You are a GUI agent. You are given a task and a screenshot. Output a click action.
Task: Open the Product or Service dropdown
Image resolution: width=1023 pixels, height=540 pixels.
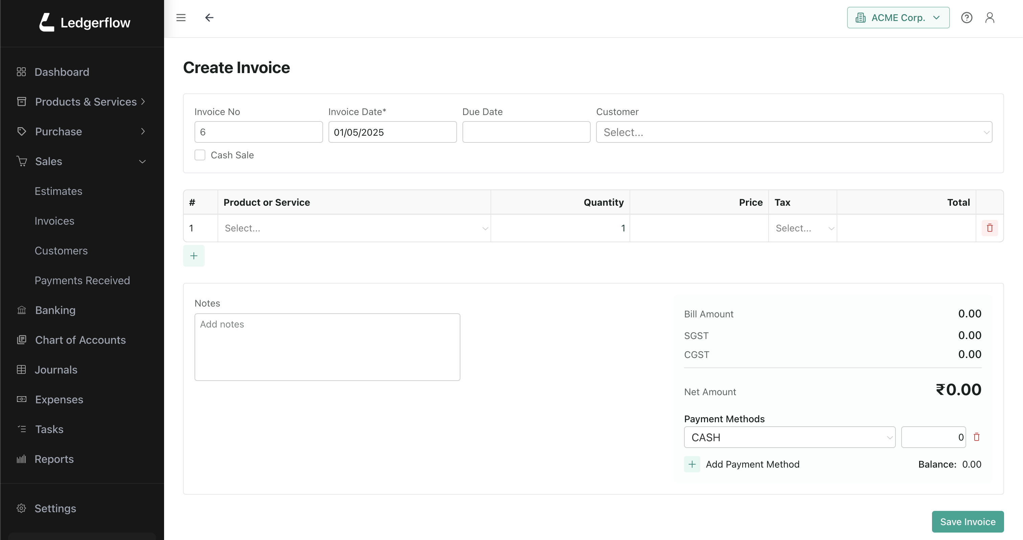354,228
